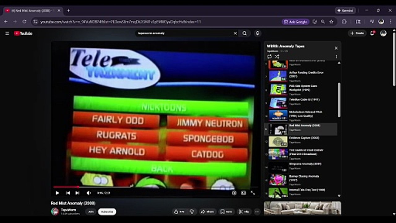396x223 pixels.
Task: Seek on the red video progress bar
Action: click(x=156, y=187)
